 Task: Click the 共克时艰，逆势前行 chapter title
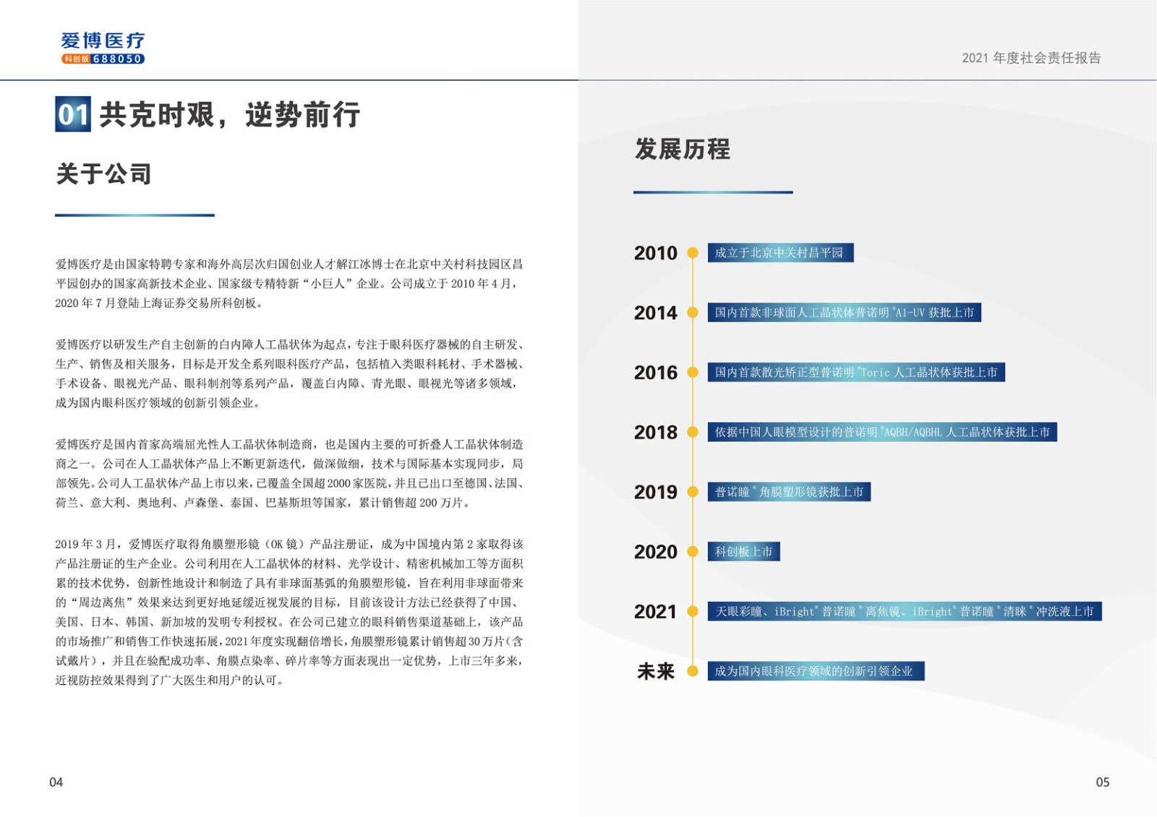229,115
